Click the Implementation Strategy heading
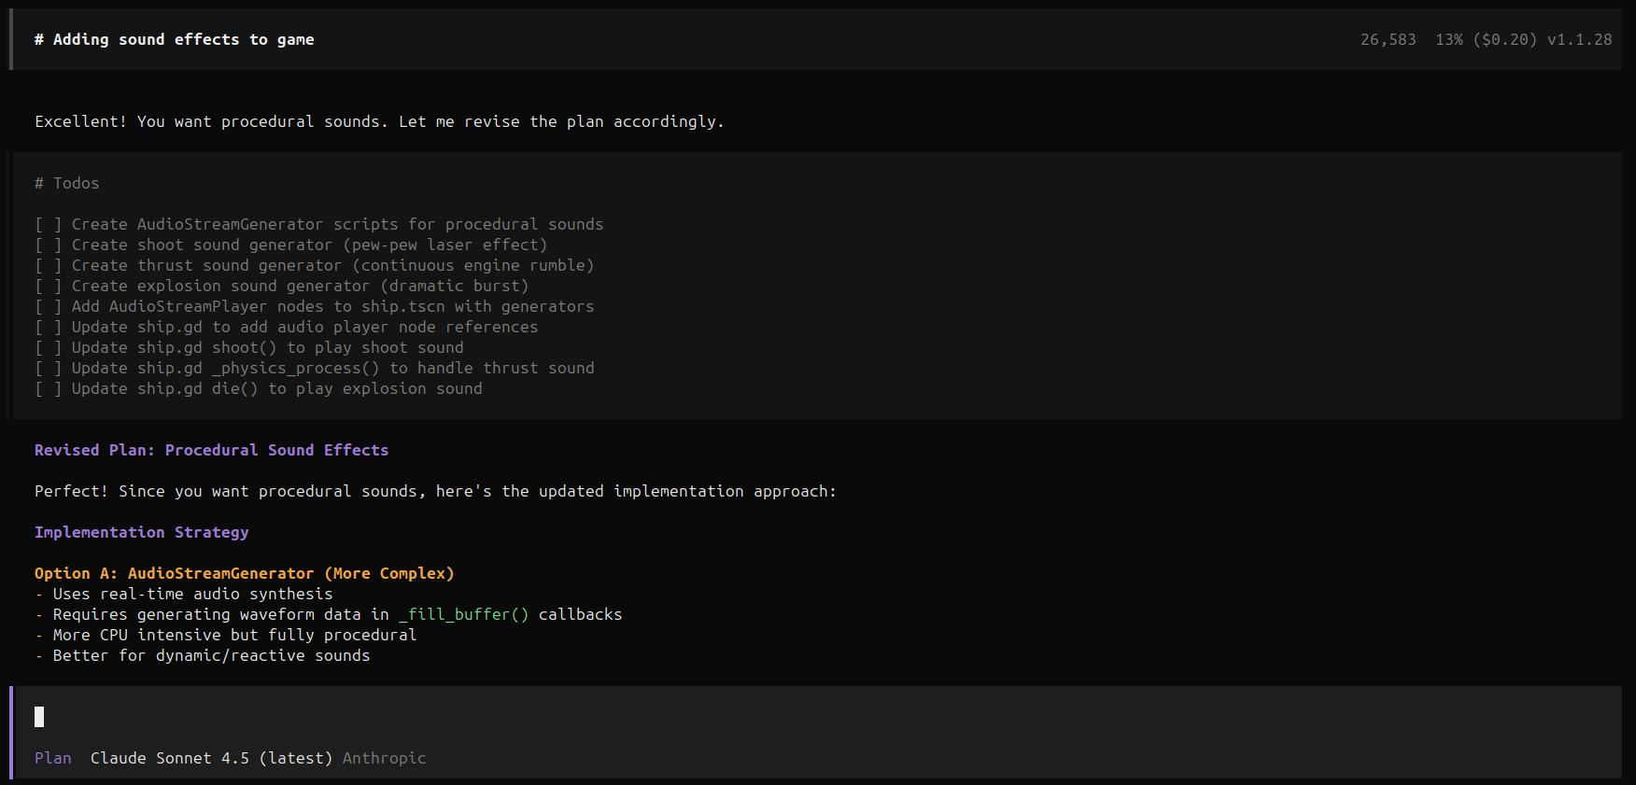The width and height of the screenshot is (1636, 785). click(142, 532)
